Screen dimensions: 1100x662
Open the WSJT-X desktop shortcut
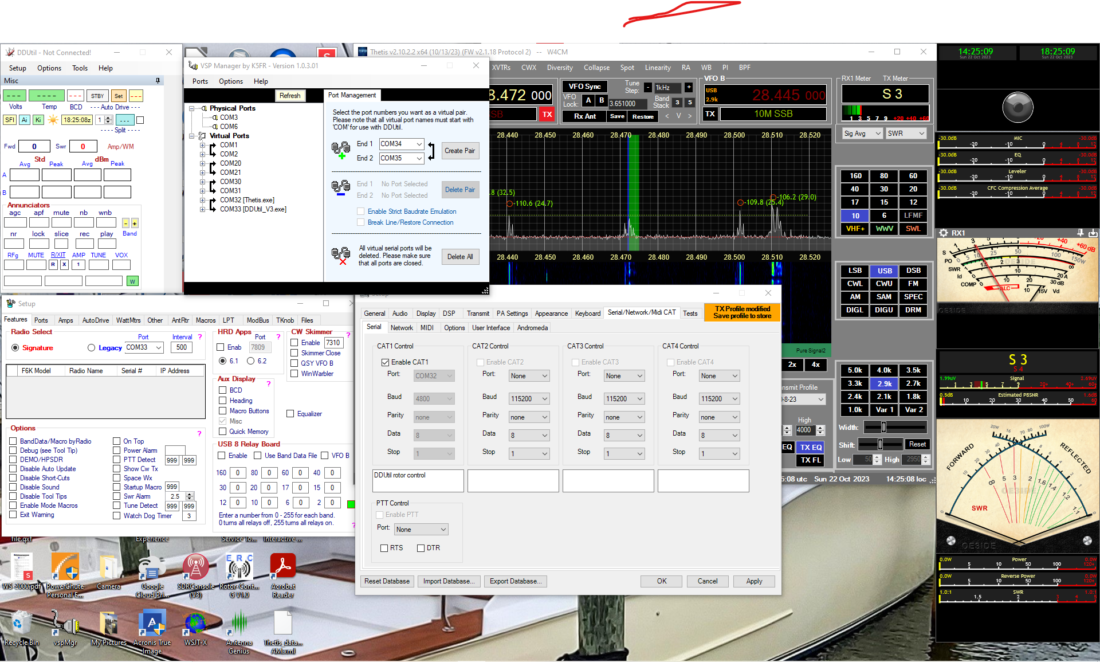click(x=195, y=629)
